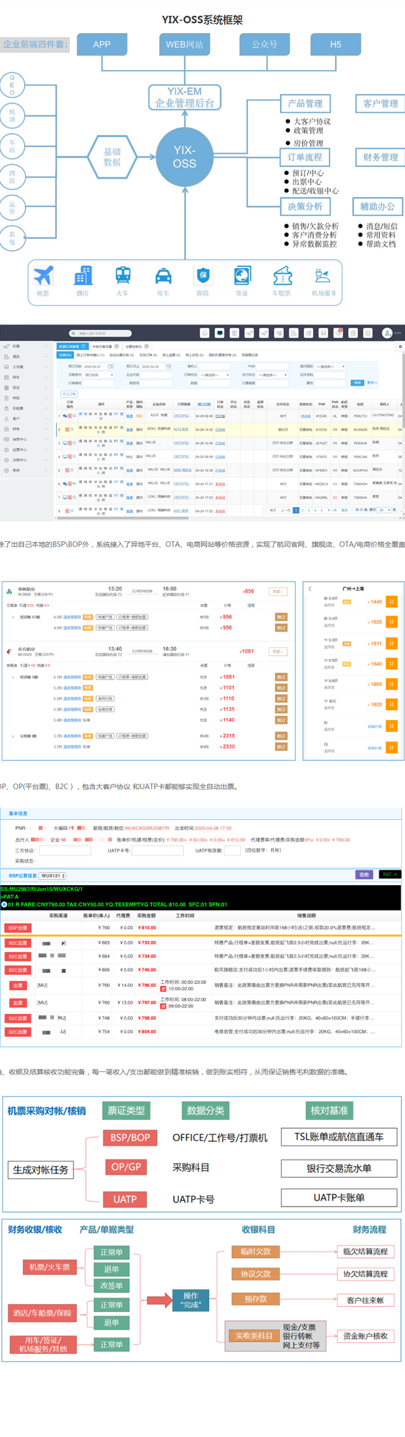Viewport: 405px width, 1437px height.
Task: Click 收起 on the 春秋航空 flight card
Action: (x=278, y=591)
